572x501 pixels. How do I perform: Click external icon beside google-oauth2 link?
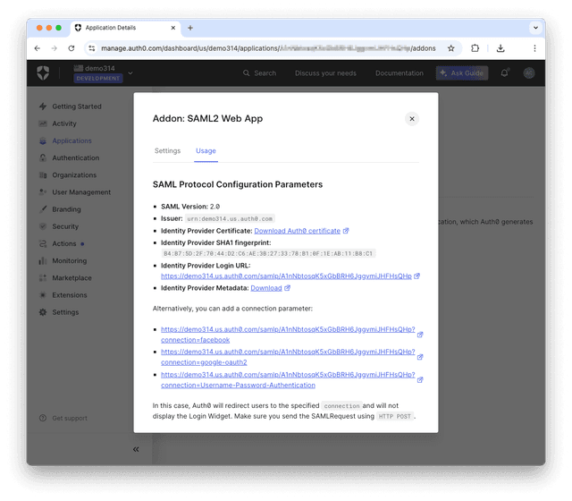click(x=420, y=357)
